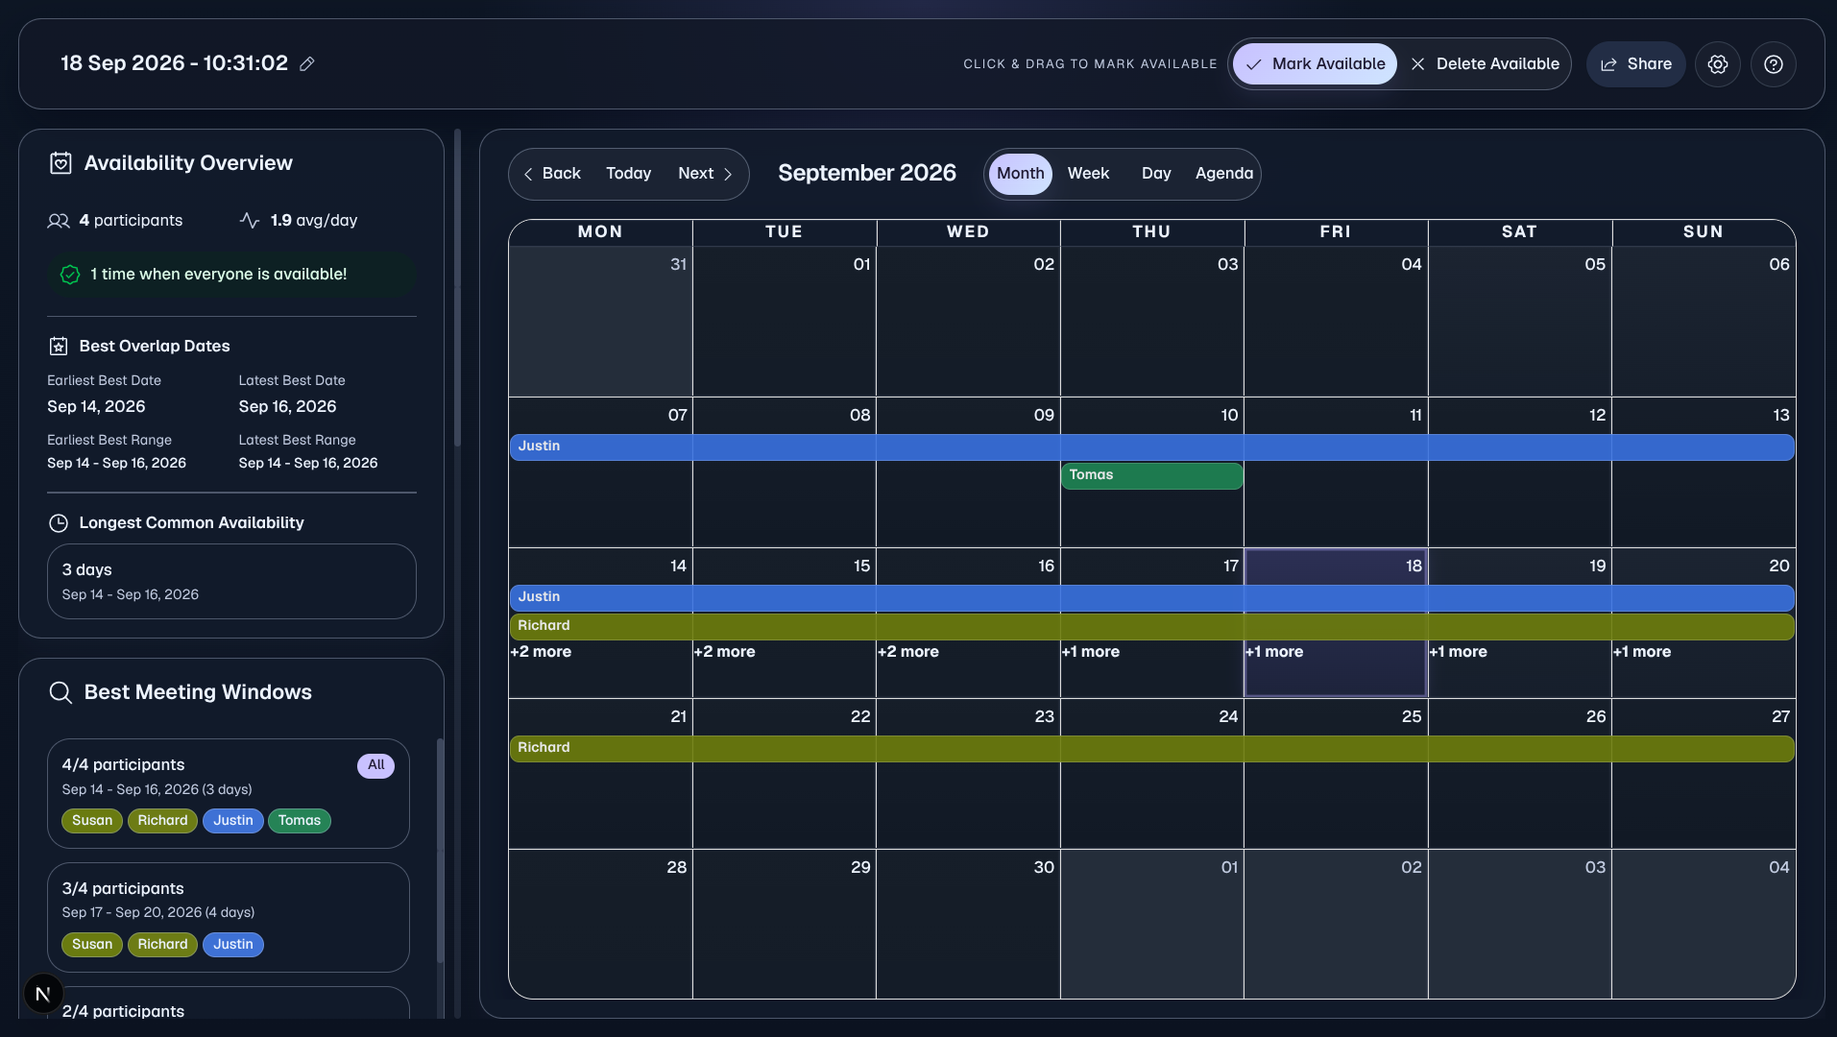This screenshot has width=1837, height=1037.
Task: Click the Share button
Action: click(1636, 64)
